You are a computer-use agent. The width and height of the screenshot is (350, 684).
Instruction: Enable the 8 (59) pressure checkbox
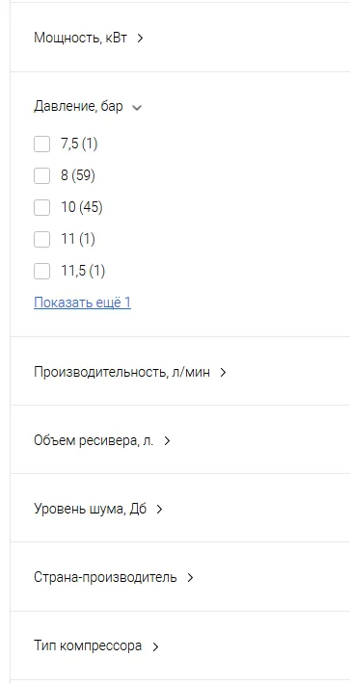41,175
